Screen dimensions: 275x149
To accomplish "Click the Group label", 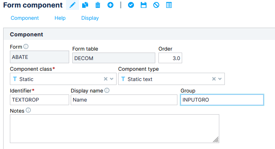I will coord(188,91).
